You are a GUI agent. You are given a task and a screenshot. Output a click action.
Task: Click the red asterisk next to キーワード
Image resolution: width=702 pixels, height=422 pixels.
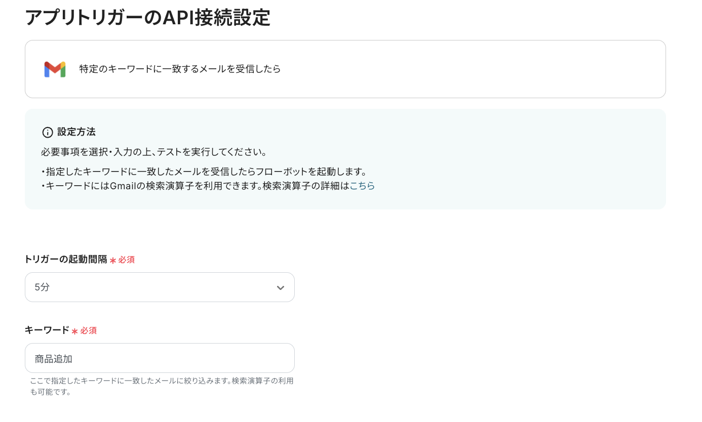(x=74, y=331)
